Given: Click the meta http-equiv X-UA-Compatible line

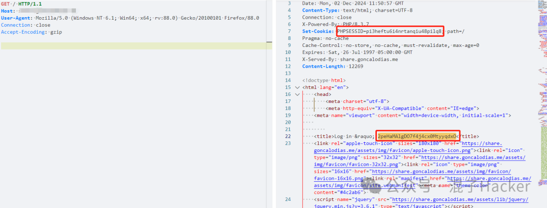Looking at the screenshot, I should point(402,108).
